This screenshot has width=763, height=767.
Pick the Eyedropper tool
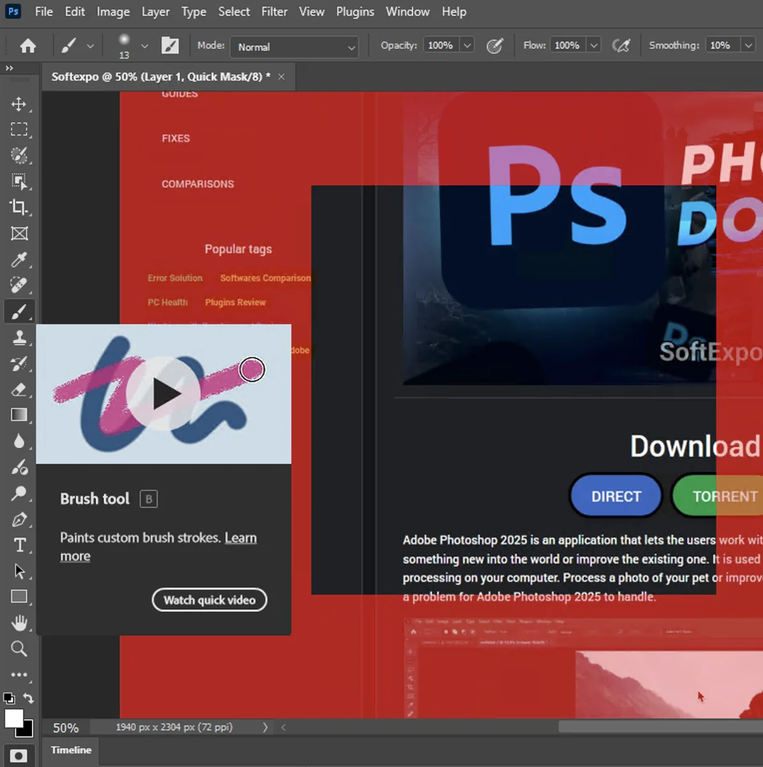(x=19, y=260)
